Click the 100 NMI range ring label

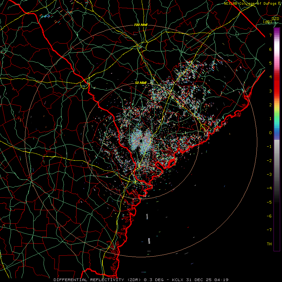[x=141, y=25]
